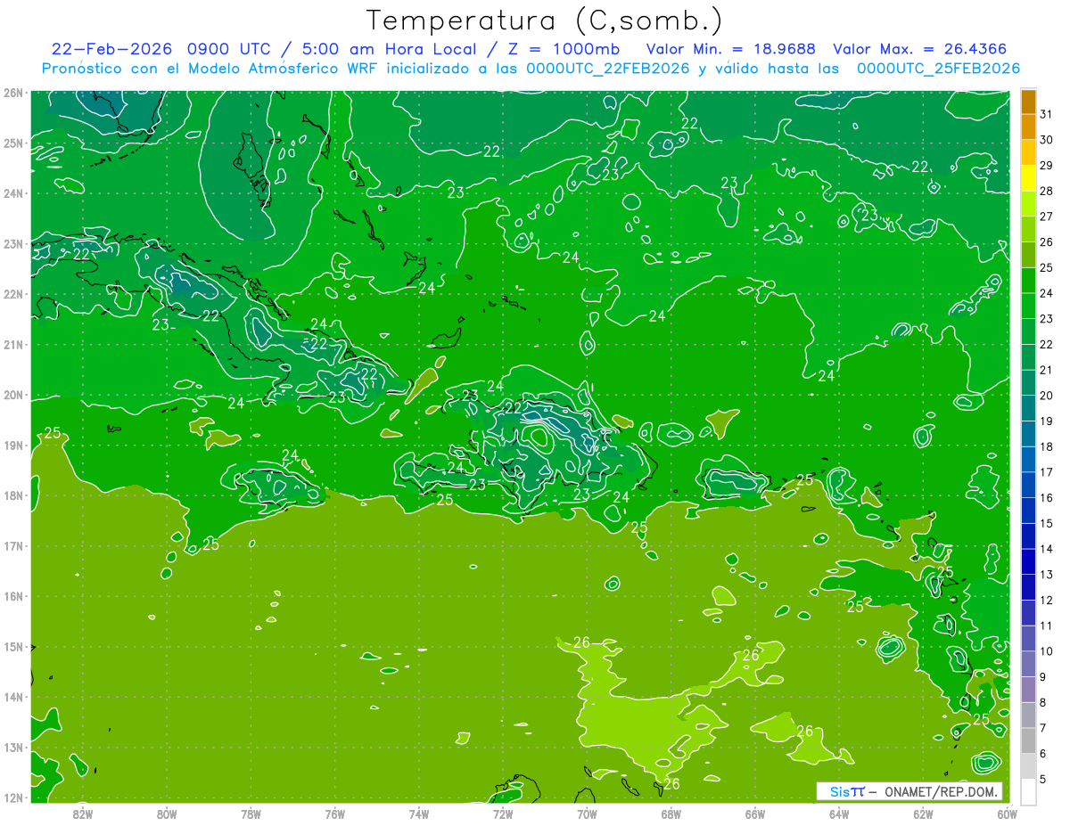Click the orange swatch between 30 and 31

pos(1028,127)
